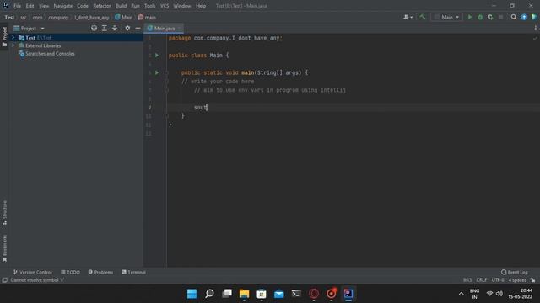Open the Build menu
Viewport: 540px width, 303px height.
point(121,6)
